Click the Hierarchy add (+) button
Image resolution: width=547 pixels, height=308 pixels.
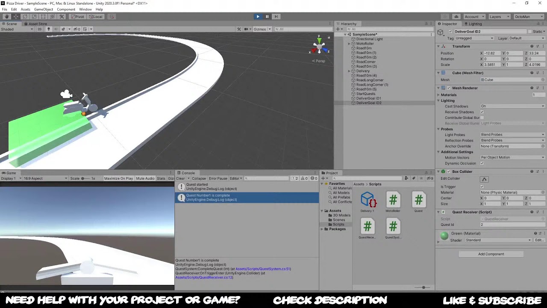click(338, 29)
